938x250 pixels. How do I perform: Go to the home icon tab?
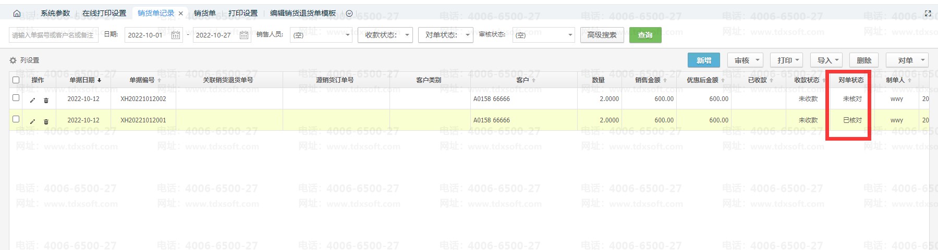(17, 14)
